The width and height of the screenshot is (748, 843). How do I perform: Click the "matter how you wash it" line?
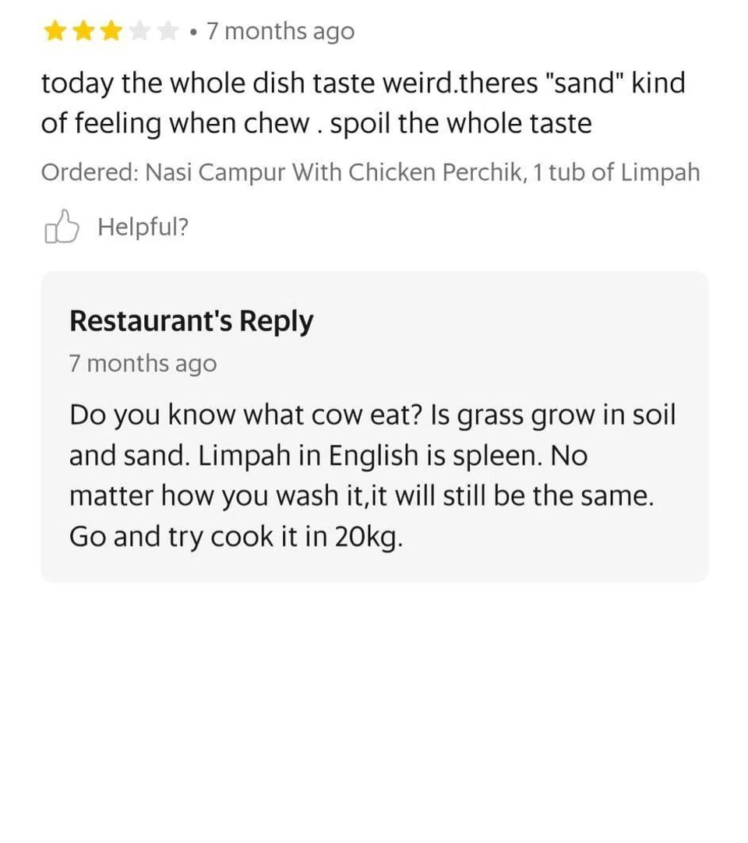click(360, 496)
